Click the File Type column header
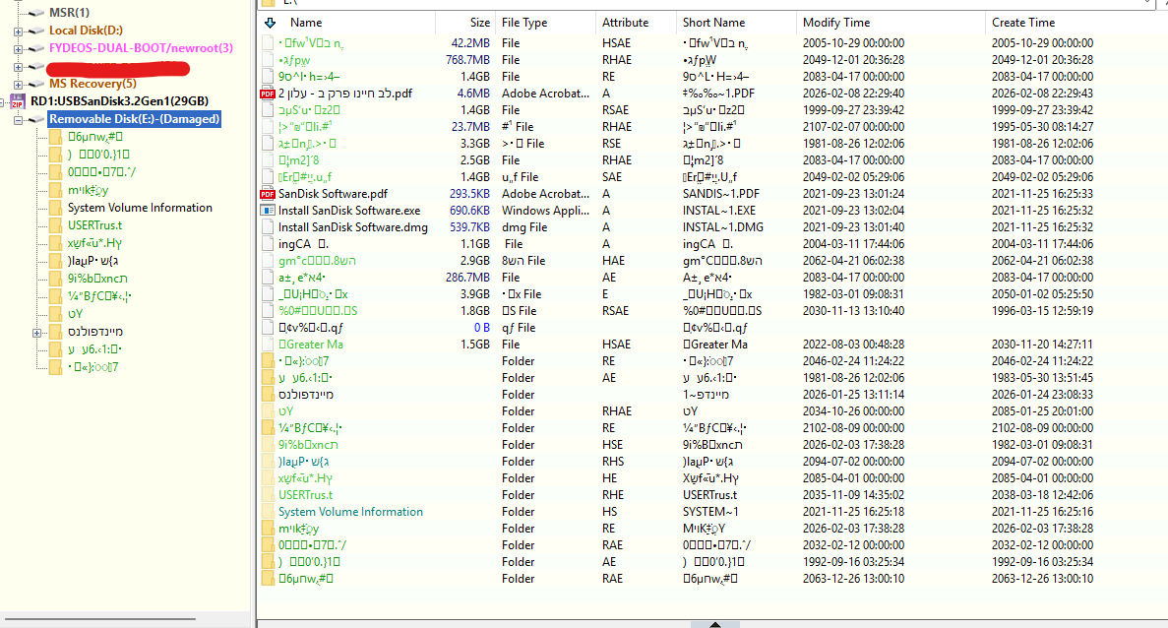1168x628 pixels. [x=524, y=23]
